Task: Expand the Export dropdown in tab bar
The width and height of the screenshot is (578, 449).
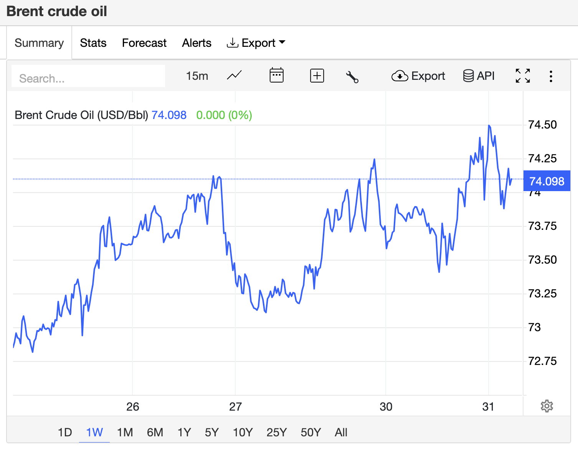Action: pyautogui.click(x=256, y=43)
